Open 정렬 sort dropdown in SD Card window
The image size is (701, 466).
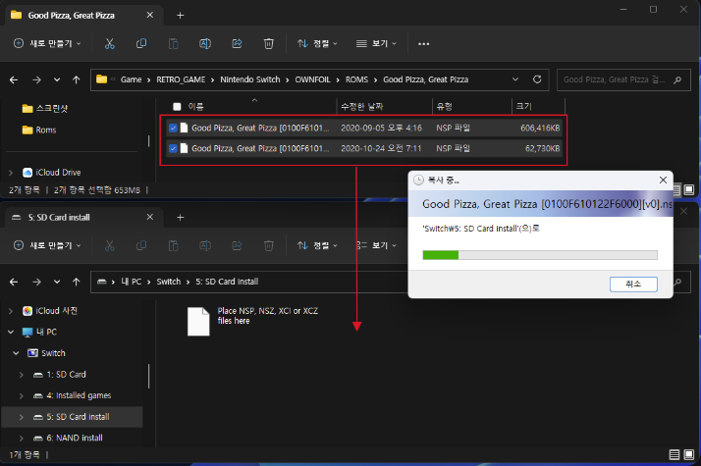pyautogui.click(x=317, y=245)
